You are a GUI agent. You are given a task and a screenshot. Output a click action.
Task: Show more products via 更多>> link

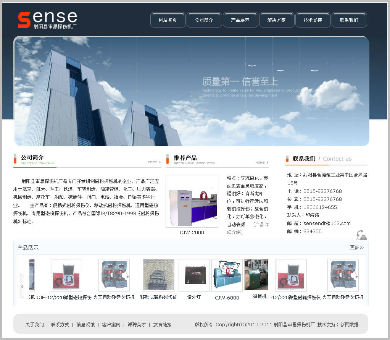357,248
